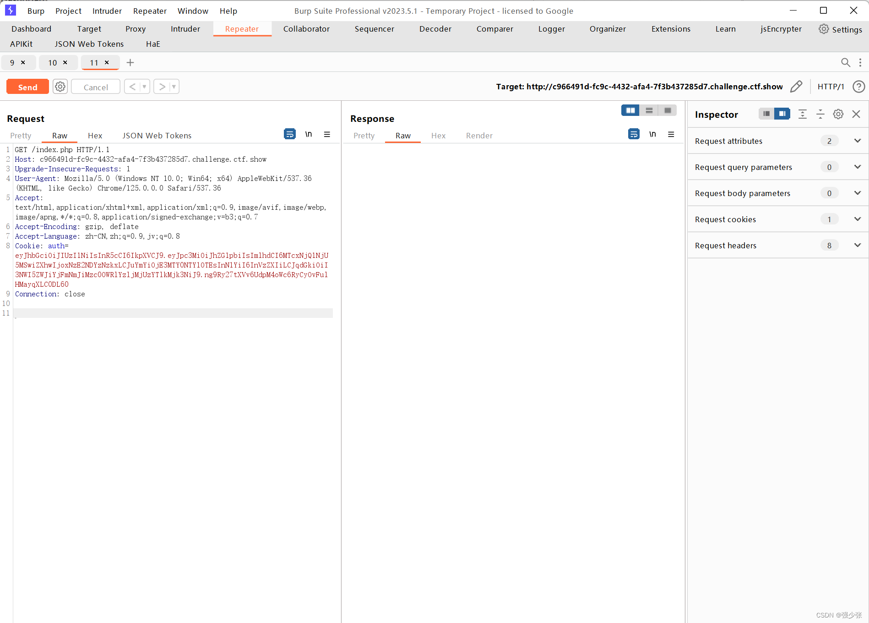Switch request view to Pretty
Screen dimensions: 869x623
tap(21, 136)
